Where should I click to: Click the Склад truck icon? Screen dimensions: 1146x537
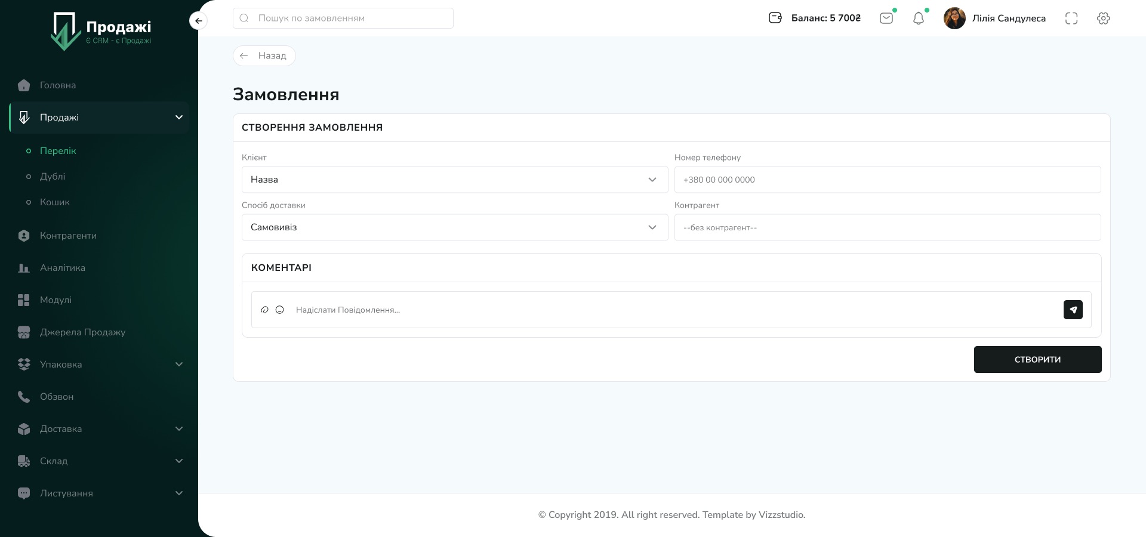24,461
